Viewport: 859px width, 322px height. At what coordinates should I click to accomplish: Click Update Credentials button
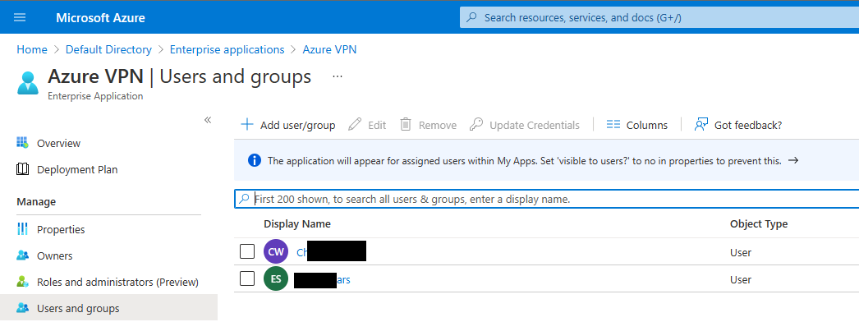point(524,125)
